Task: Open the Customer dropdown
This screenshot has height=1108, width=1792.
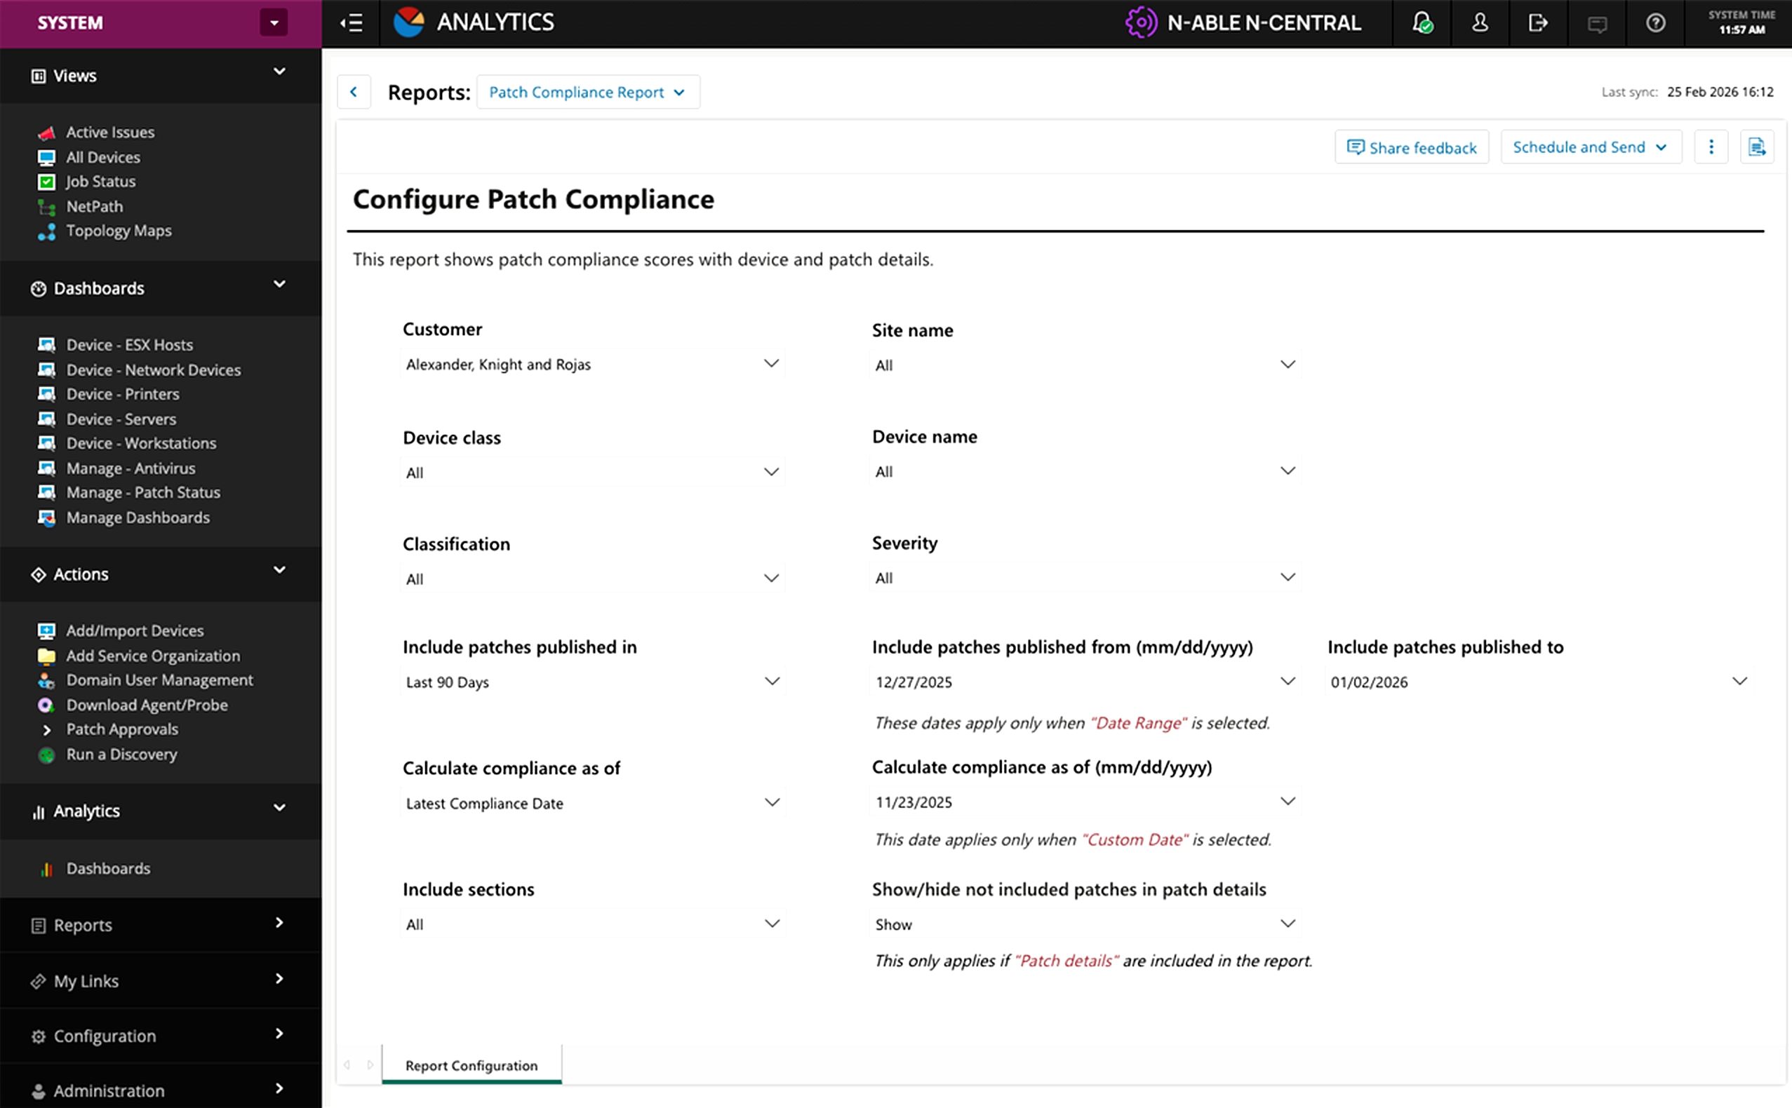Action: pyautogui.click(x=591, y=364)
